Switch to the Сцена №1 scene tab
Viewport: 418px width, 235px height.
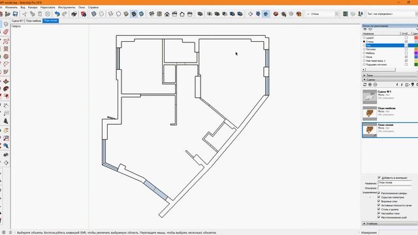(x=18, y=21)
